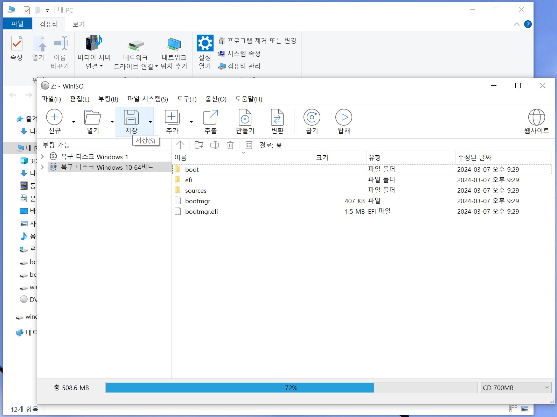
Task: Select the sources folder row
Action: [362, 190]
